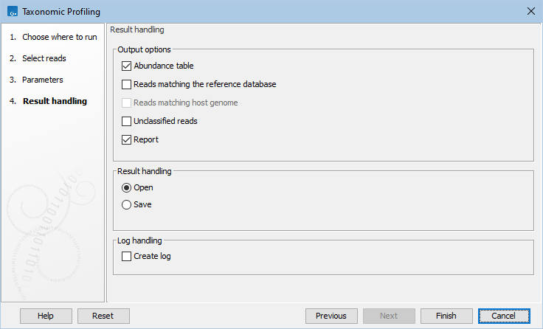Click the greyed-out Next button
Viewport: 543px width, 329px height.
[x=389, y=316]
